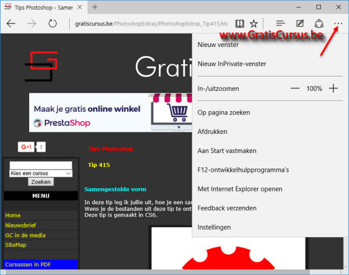Viewport: 349px width, 275px height.
Task: Add page to favorites star icon
Action: click(254, 23)
